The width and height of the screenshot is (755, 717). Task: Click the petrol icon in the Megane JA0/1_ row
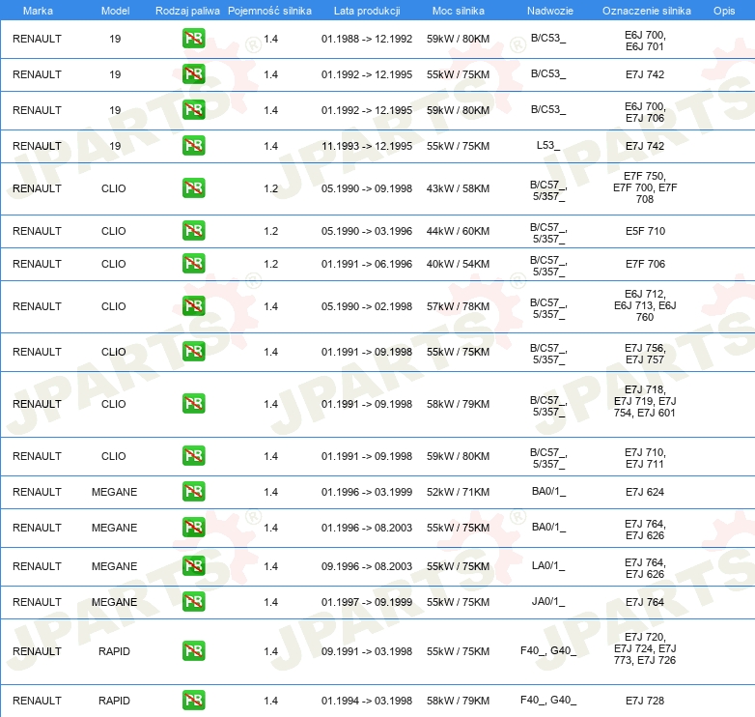point(193,601)
